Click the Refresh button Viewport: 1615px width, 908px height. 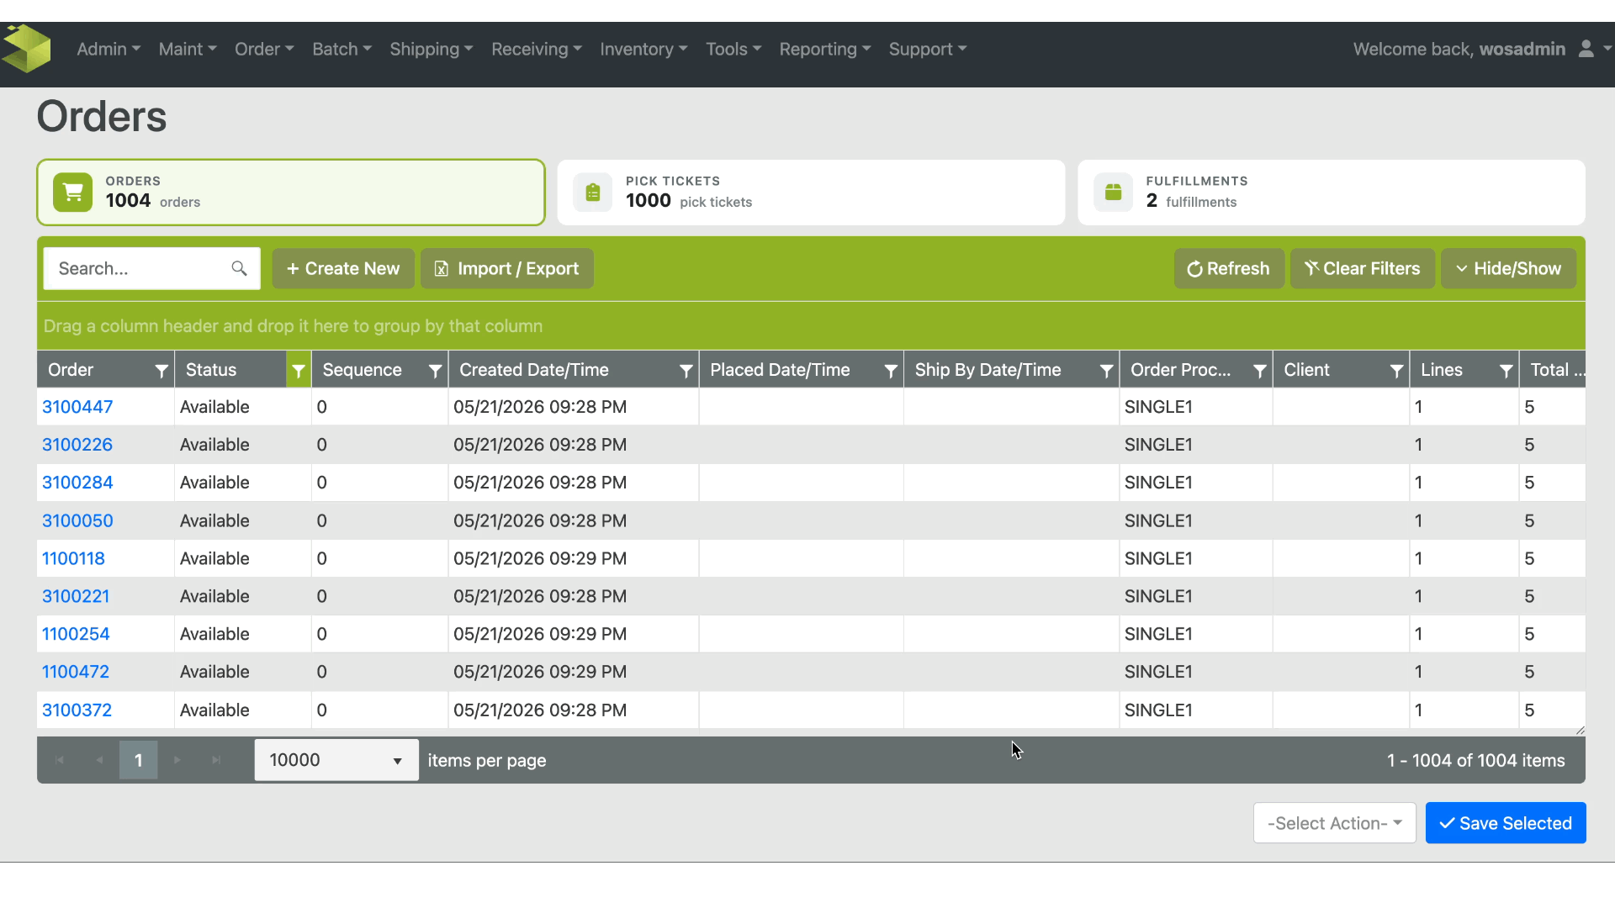pos(1229,268)
